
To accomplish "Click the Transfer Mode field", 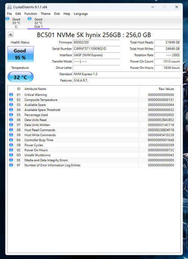I will 96,61.
